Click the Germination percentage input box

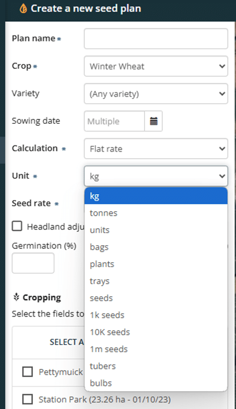(x=33, y=263)
